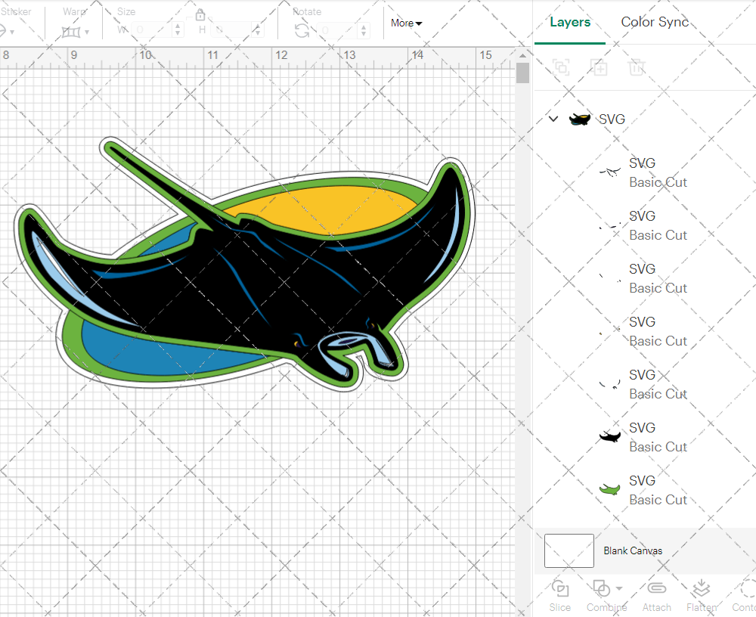Image resolution: width=756 pixels, height=617 pixels.
Task: Click the scroll up arrow on canvas
Action: coord(522,55)
